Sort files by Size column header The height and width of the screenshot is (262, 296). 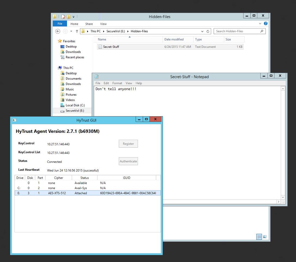tap(234, 39)
